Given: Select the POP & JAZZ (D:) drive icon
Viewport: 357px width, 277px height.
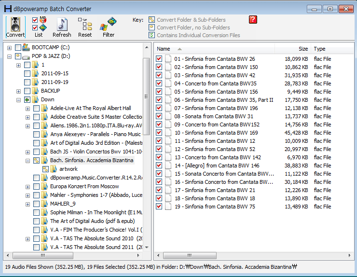Looking at the screenshot, I should point(26,57).
